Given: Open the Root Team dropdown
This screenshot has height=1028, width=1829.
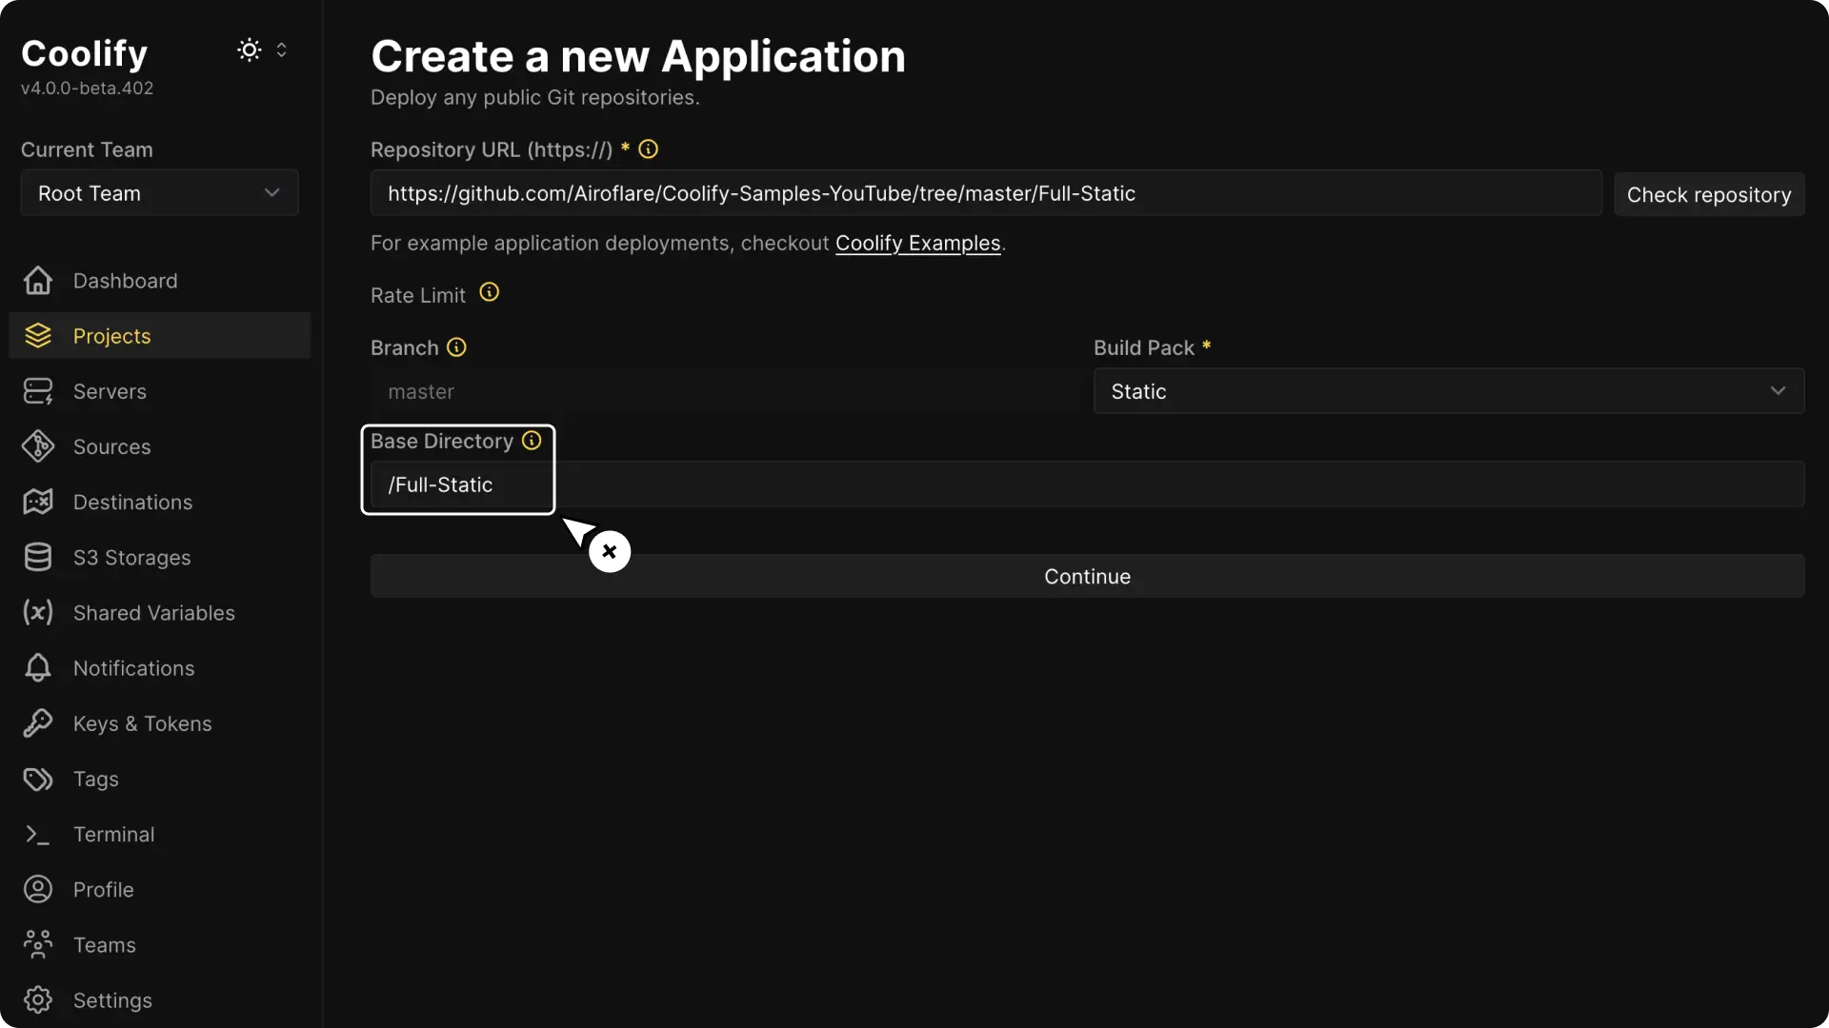Looking at the screenshot, I should click(159, 192).
